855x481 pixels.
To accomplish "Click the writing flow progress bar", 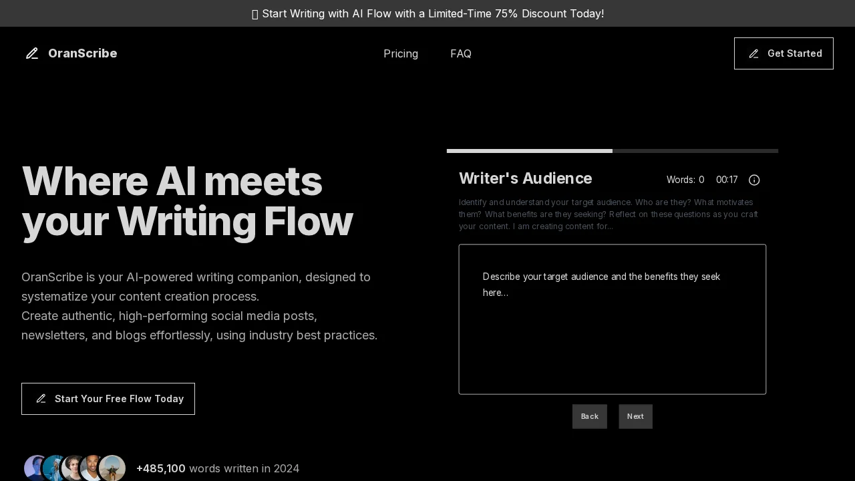I will pyautogui.click(x=612, y=151).
